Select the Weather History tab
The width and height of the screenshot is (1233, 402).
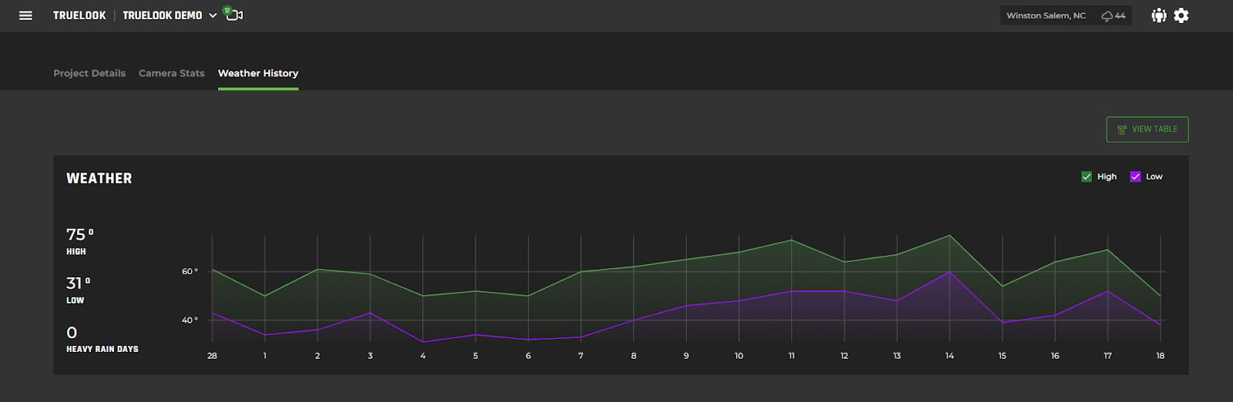258,73
